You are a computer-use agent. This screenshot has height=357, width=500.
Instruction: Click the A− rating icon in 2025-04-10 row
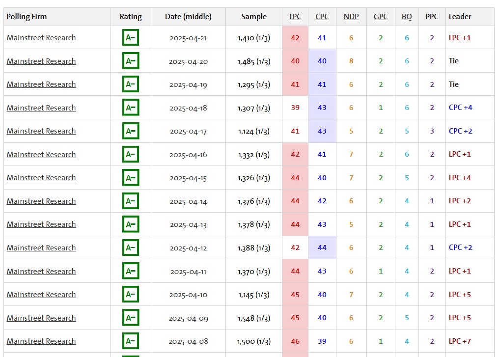click(x=131, y=294)
